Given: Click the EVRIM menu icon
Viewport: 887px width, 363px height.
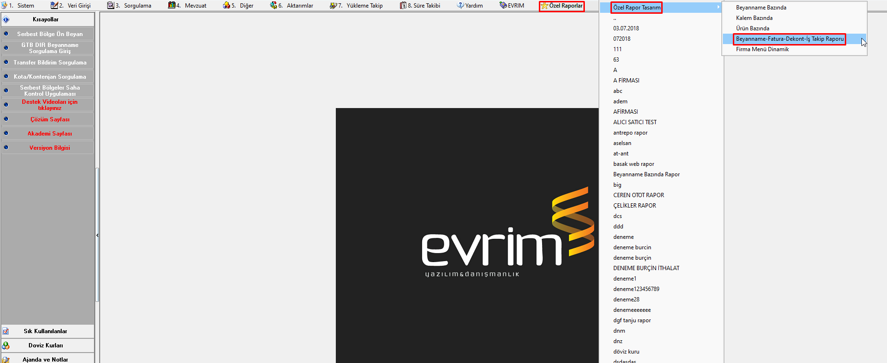Looking at the screenshot, I should point(503,6).
